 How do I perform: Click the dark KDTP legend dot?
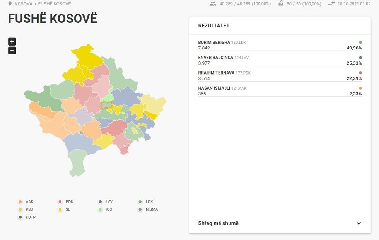pyautogui.click(x=20, y=217)
